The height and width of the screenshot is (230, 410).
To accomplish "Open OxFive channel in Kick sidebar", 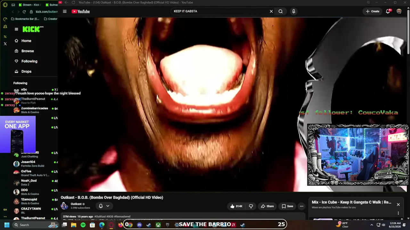I will click(35, 173).
